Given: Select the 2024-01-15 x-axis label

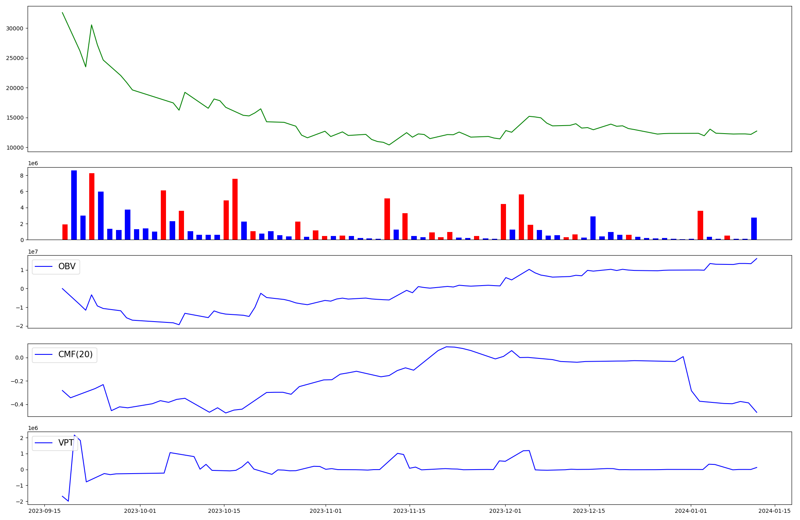Looking at the screenshot, I should click(775, 511).
